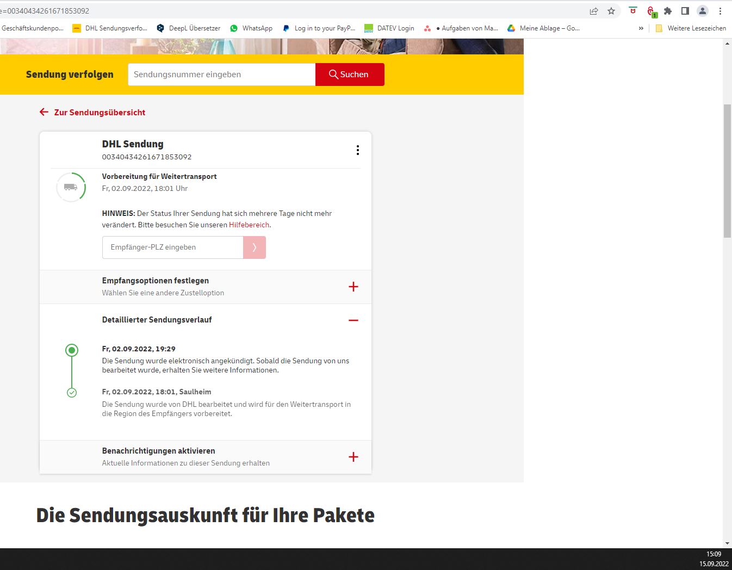
Task: Click the page vertical scrollbar thumb
Action: tap(727, 171)
